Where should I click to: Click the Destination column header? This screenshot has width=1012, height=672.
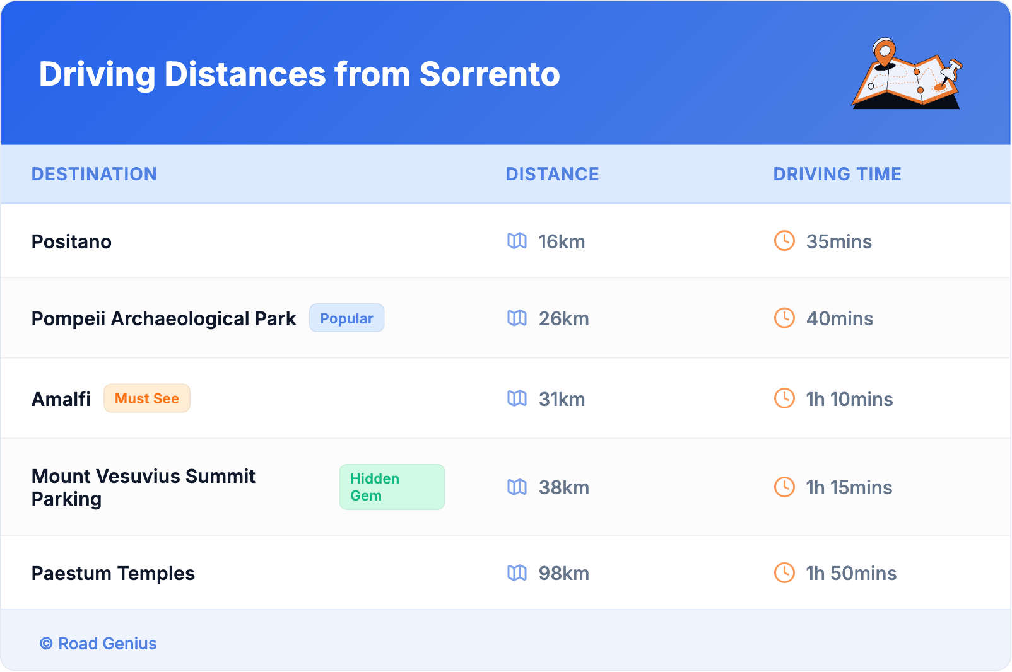tap(94, 174)
